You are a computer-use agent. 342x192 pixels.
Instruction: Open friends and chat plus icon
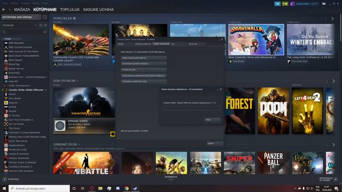point(336,179)
